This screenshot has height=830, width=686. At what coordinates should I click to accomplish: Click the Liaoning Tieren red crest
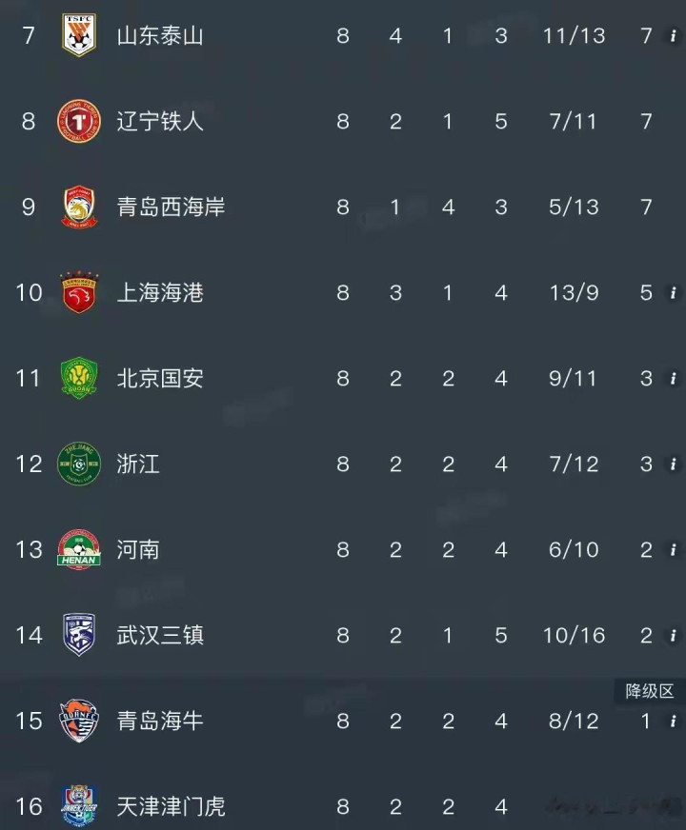79,122
